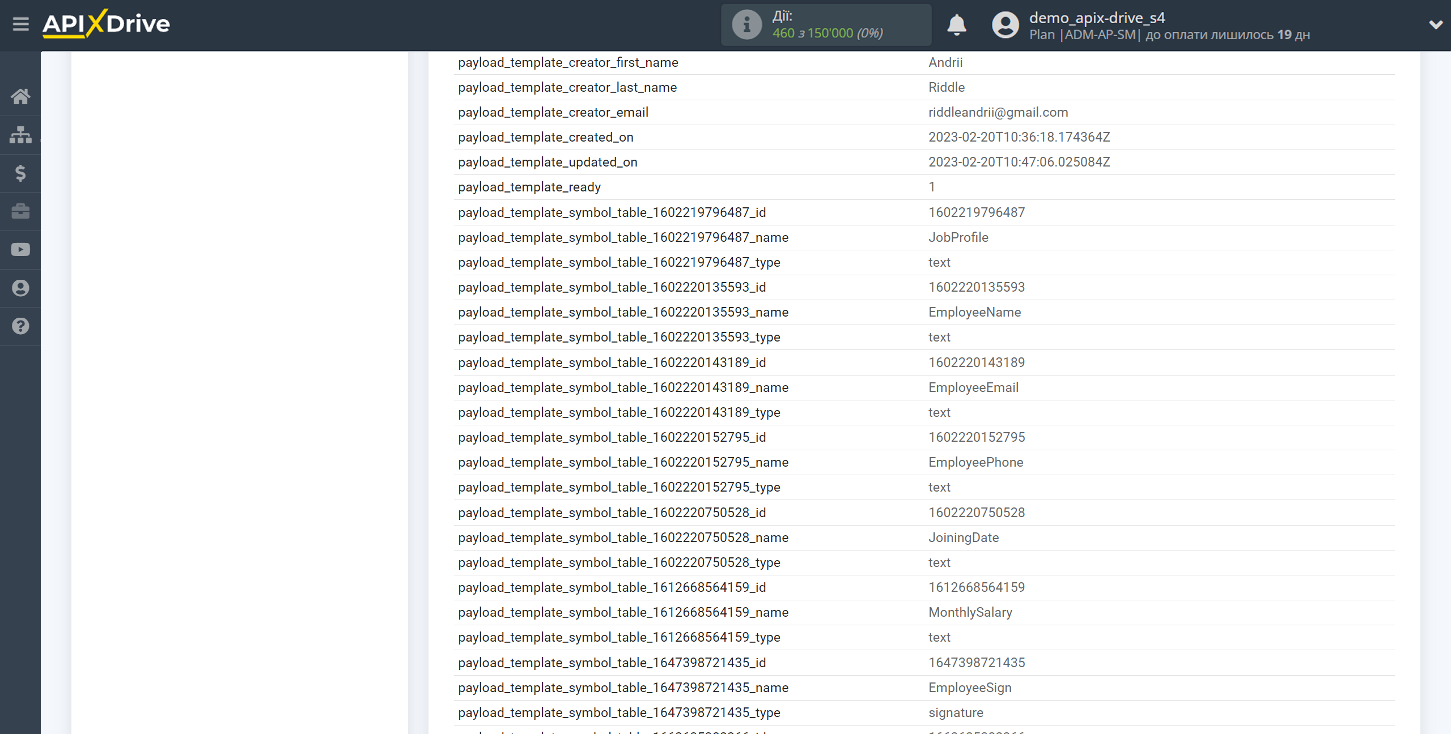Open the hamburger menu
The height and width of the screenshot is (734, 1451).
coord(21,24)
